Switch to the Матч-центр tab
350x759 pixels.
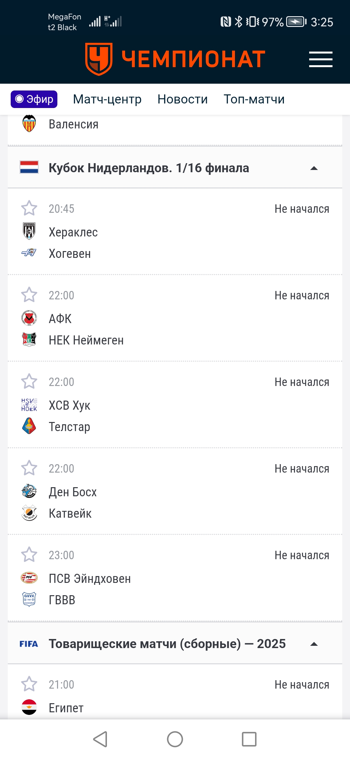tap(107, 99)
